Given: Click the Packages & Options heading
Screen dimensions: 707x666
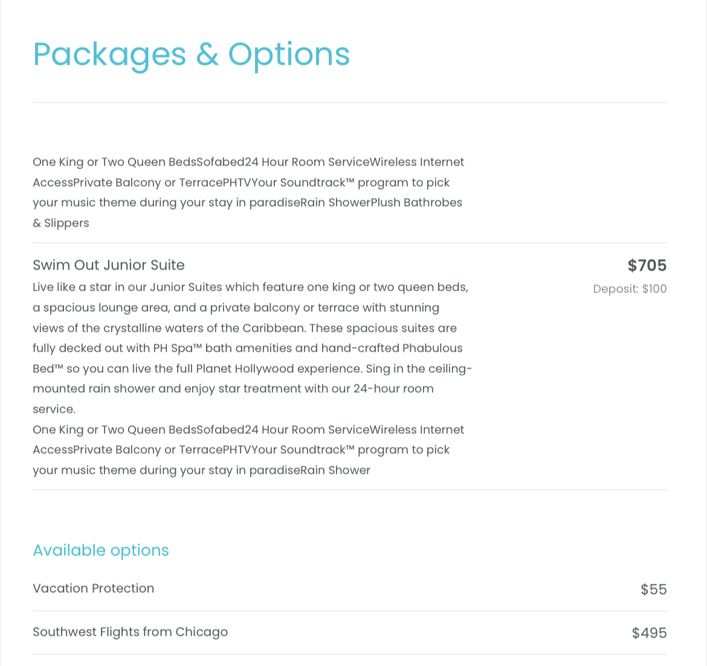Looking at the screenshot, I should pos(191,54).
